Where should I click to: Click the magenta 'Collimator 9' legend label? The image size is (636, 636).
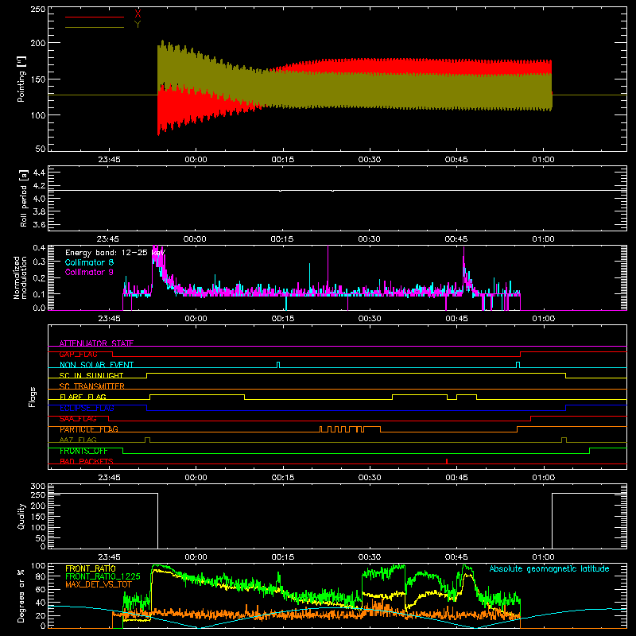click(x=89, y=272)
